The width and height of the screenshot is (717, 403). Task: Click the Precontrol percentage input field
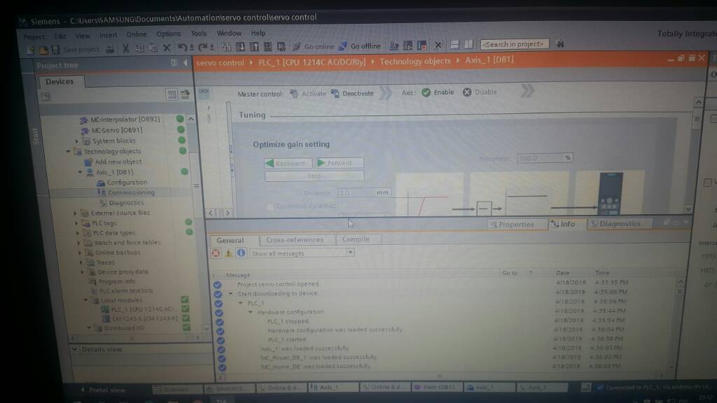coord(545,157)
